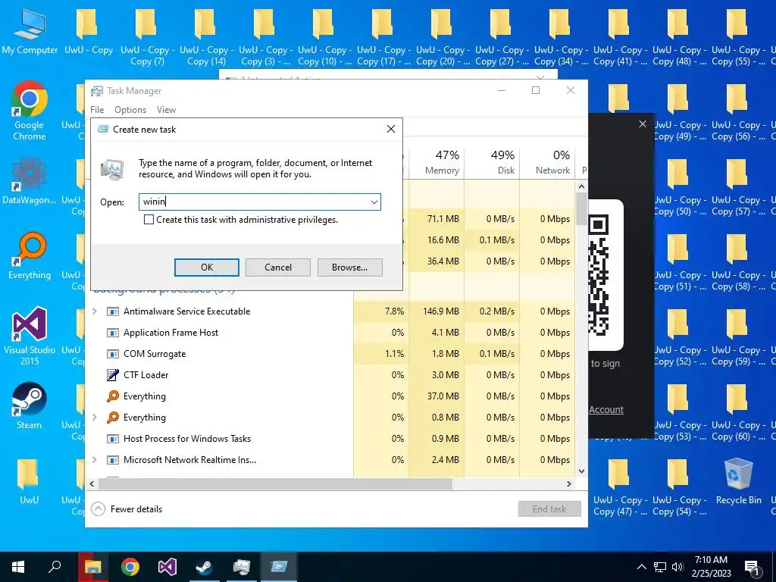
Task: Select the UwU - Copy (60) folder
Action: coord(738,411)
